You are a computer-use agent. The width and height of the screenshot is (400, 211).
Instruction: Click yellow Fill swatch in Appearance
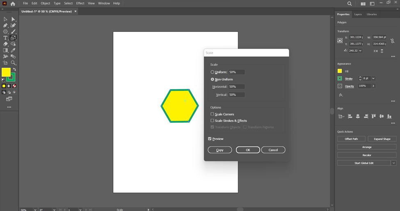pos(340,71)
